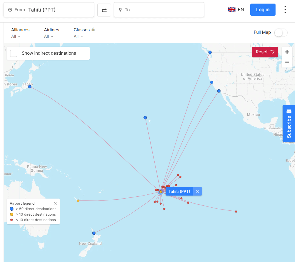Click the zoom out minus icon

coord(287,62)
